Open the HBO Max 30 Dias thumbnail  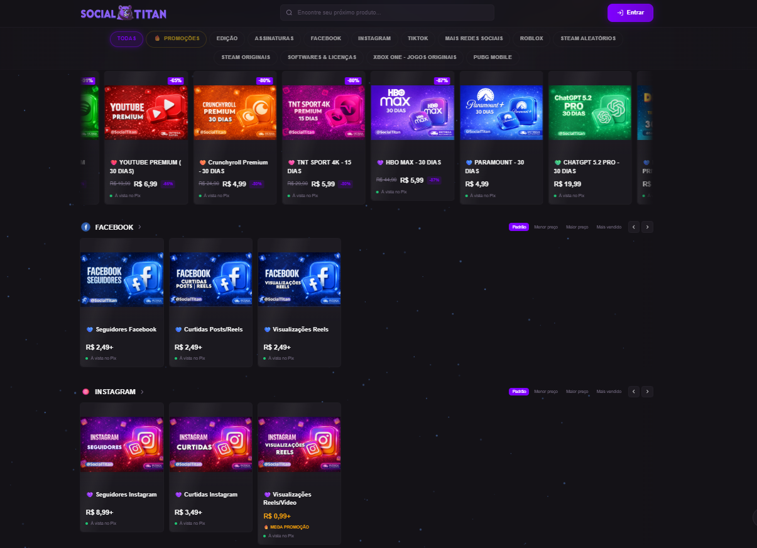coord(412,112)
